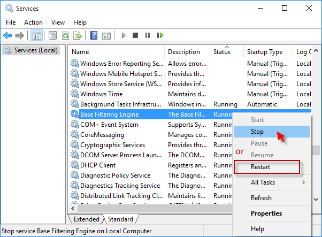322x237 pixels.
Task: Open Help via blue question mark icon
Action: (x=94, y=35)
